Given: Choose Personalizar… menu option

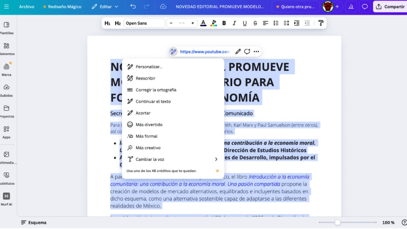Looking at the screenshot, I should [x=173, y=67].
